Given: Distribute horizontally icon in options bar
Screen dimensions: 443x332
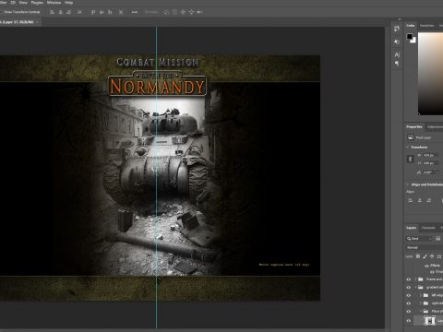Looking at the screenshot, I should [x=79, y=12].
